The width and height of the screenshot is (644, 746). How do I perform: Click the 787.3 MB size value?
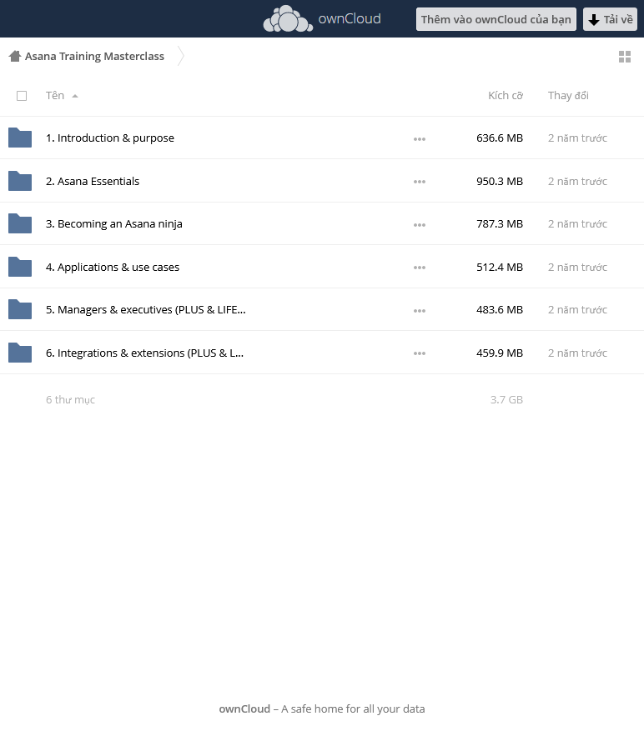tap(500, 224)
